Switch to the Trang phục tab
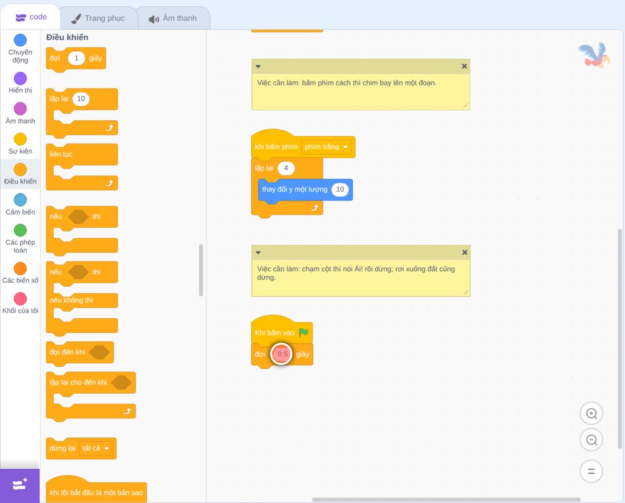The width and height of the screenshot is (625, 503). tap(98, 18)
